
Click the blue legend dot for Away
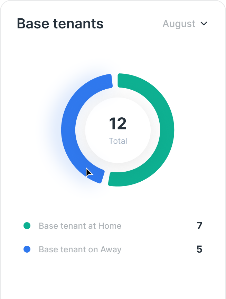[27, 249]
